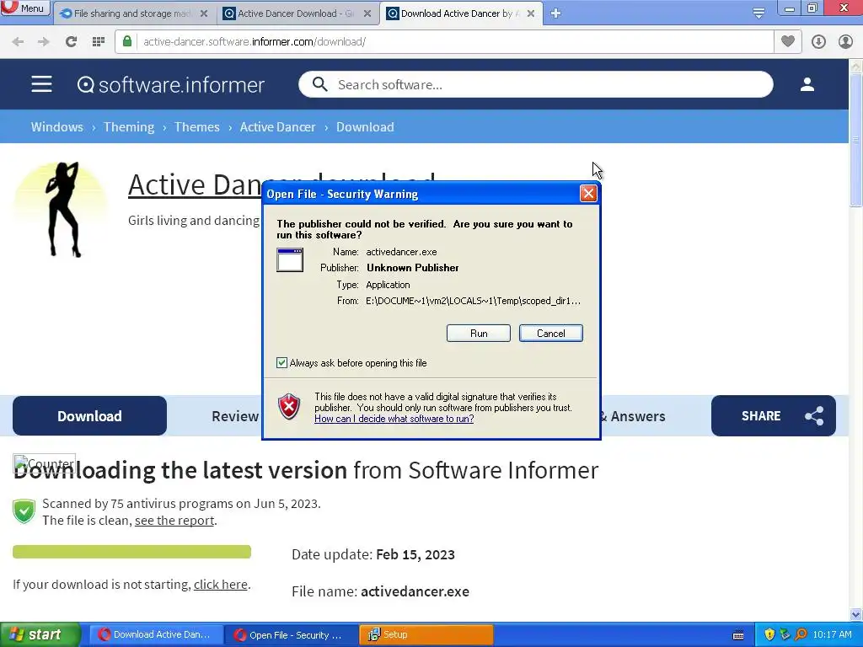Click the green padlock security icon
The image size is (863, 647).
click(x=127, y=42)
